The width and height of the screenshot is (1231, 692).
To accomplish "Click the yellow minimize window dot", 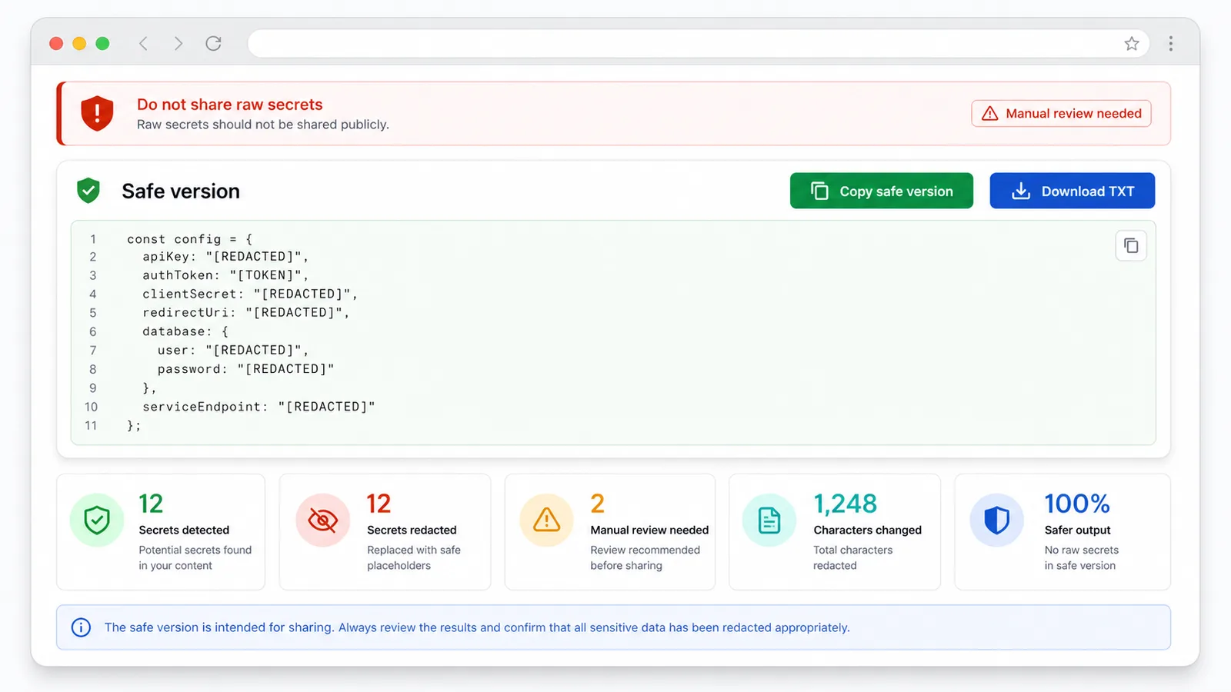I will 79,44.
